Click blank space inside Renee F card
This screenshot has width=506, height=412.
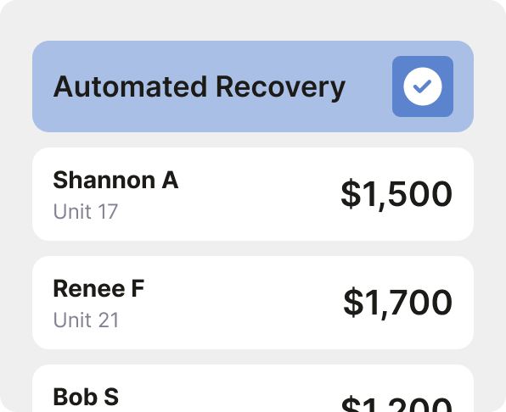click(x=242, y=303)
